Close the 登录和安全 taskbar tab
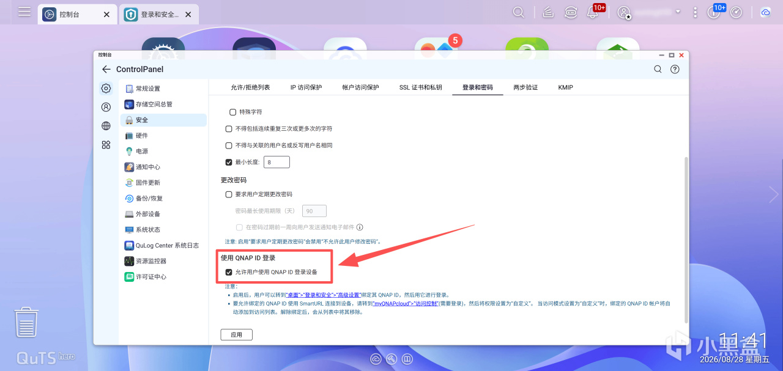Viewport: 783px width, 371px height. (188, 14)
